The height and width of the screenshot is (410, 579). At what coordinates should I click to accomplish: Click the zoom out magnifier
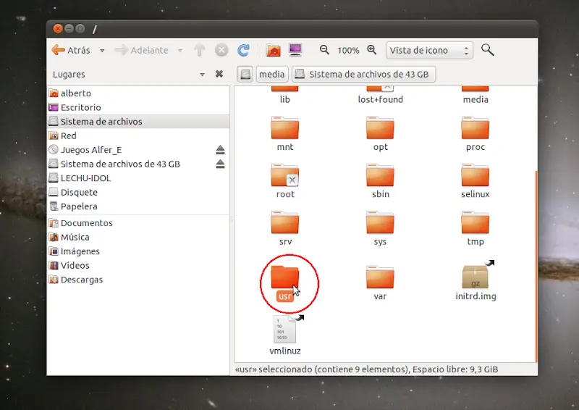[325, 50]
